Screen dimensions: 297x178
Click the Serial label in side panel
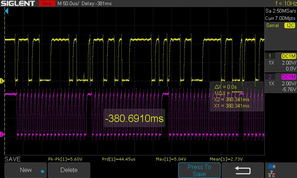coord(272,25)
